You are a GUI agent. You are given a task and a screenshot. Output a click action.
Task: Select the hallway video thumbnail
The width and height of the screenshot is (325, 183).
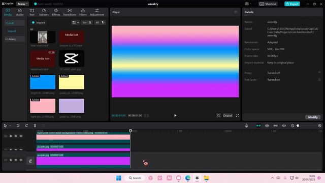pos(43,37)
